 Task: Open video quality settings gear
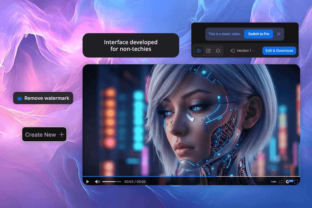pos(288,182)
